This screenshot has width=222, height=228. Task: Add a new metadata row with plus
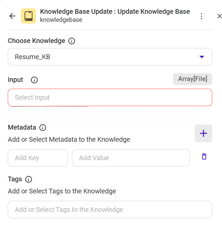click(203, 133)
